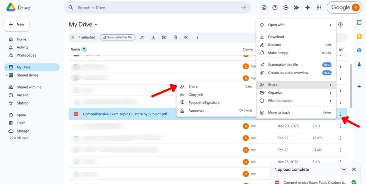Click the plus Get add-ons icon
Image resolution: width=366 pixels, height=184 pixels.
click(x=359, y=87)
